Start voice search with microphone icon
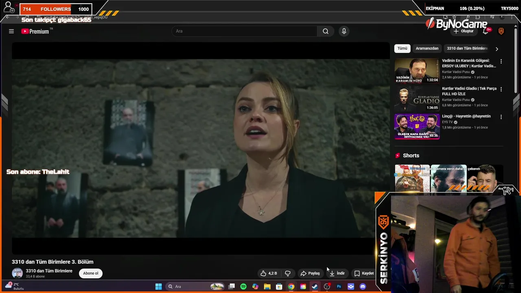This screenshot has height=293, width=521. pyautogui.click(x=344, y=31)
